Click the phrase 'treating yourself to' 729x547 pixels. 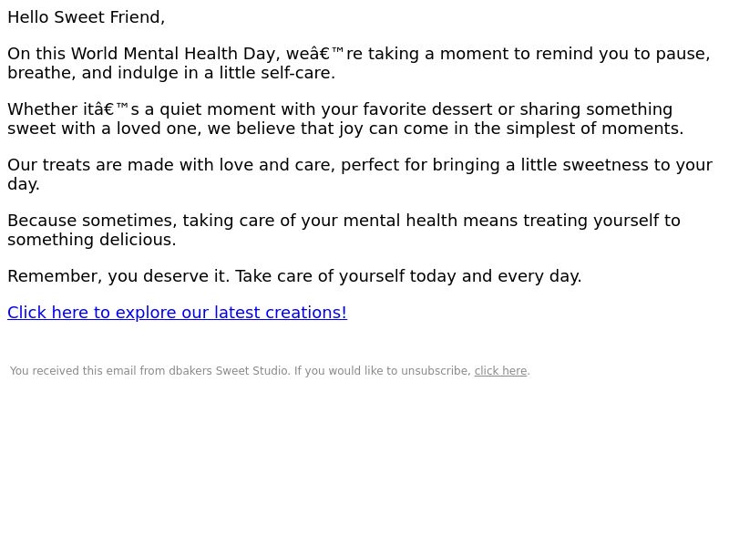point(601,221)
